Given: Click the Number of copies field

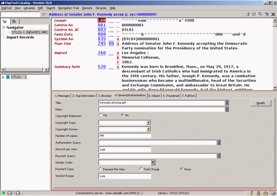Looking at the screenshot, I should tap(125, 136).
